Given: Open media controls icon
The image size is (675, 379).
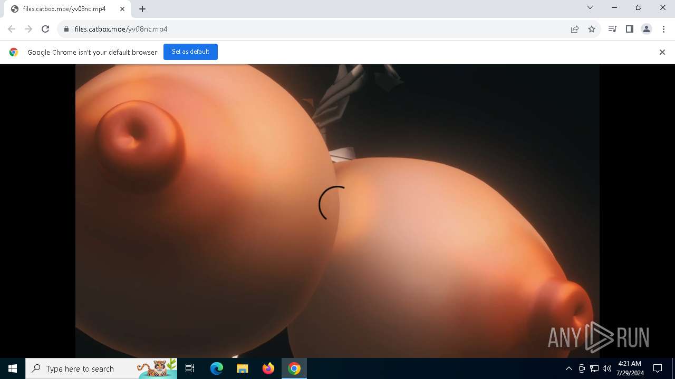Looking at the screenshot, I should pyautogui.click(x=612, y=29).
